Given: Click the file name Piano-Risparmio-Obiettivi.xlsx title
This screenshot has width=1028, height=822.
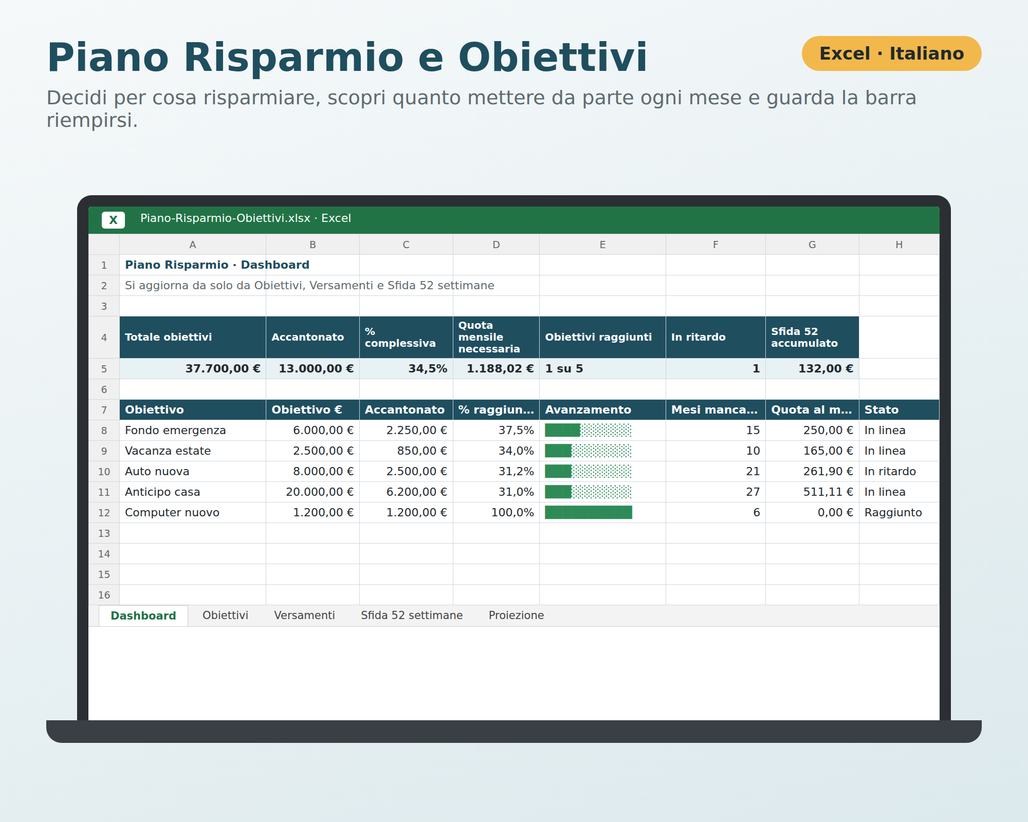Looking at the screenshot, I should point(245,218).
